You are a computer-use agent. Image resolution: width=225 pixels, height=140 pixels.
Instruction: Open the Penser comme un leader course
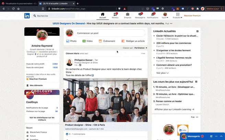point(169,101)
